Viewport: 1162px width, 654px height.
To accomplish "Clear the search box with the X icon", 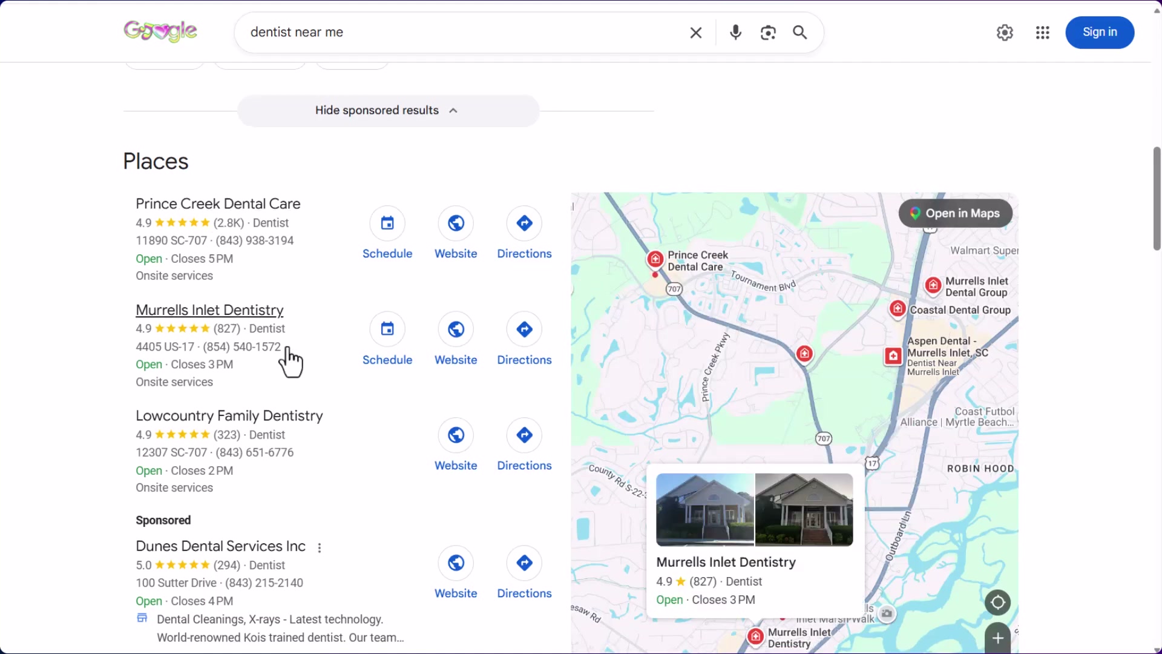I will pyautogui.click(x=696, y=33).
